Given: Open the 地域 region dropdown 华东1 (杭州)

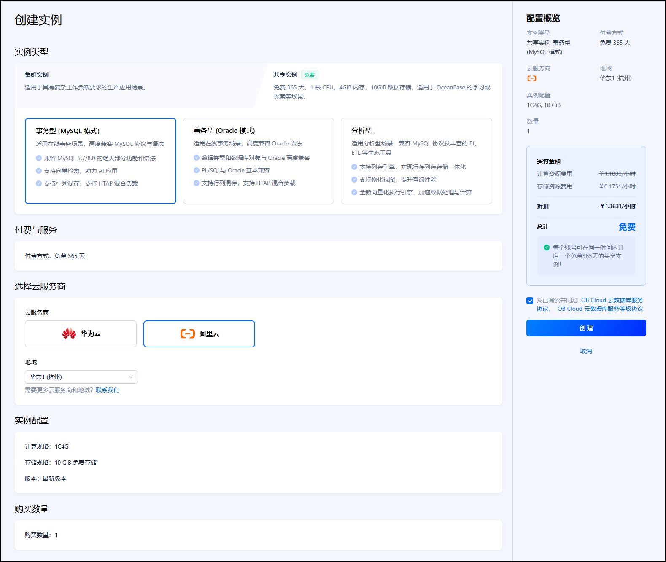Looking at the screenshot, I should [81, 377].
